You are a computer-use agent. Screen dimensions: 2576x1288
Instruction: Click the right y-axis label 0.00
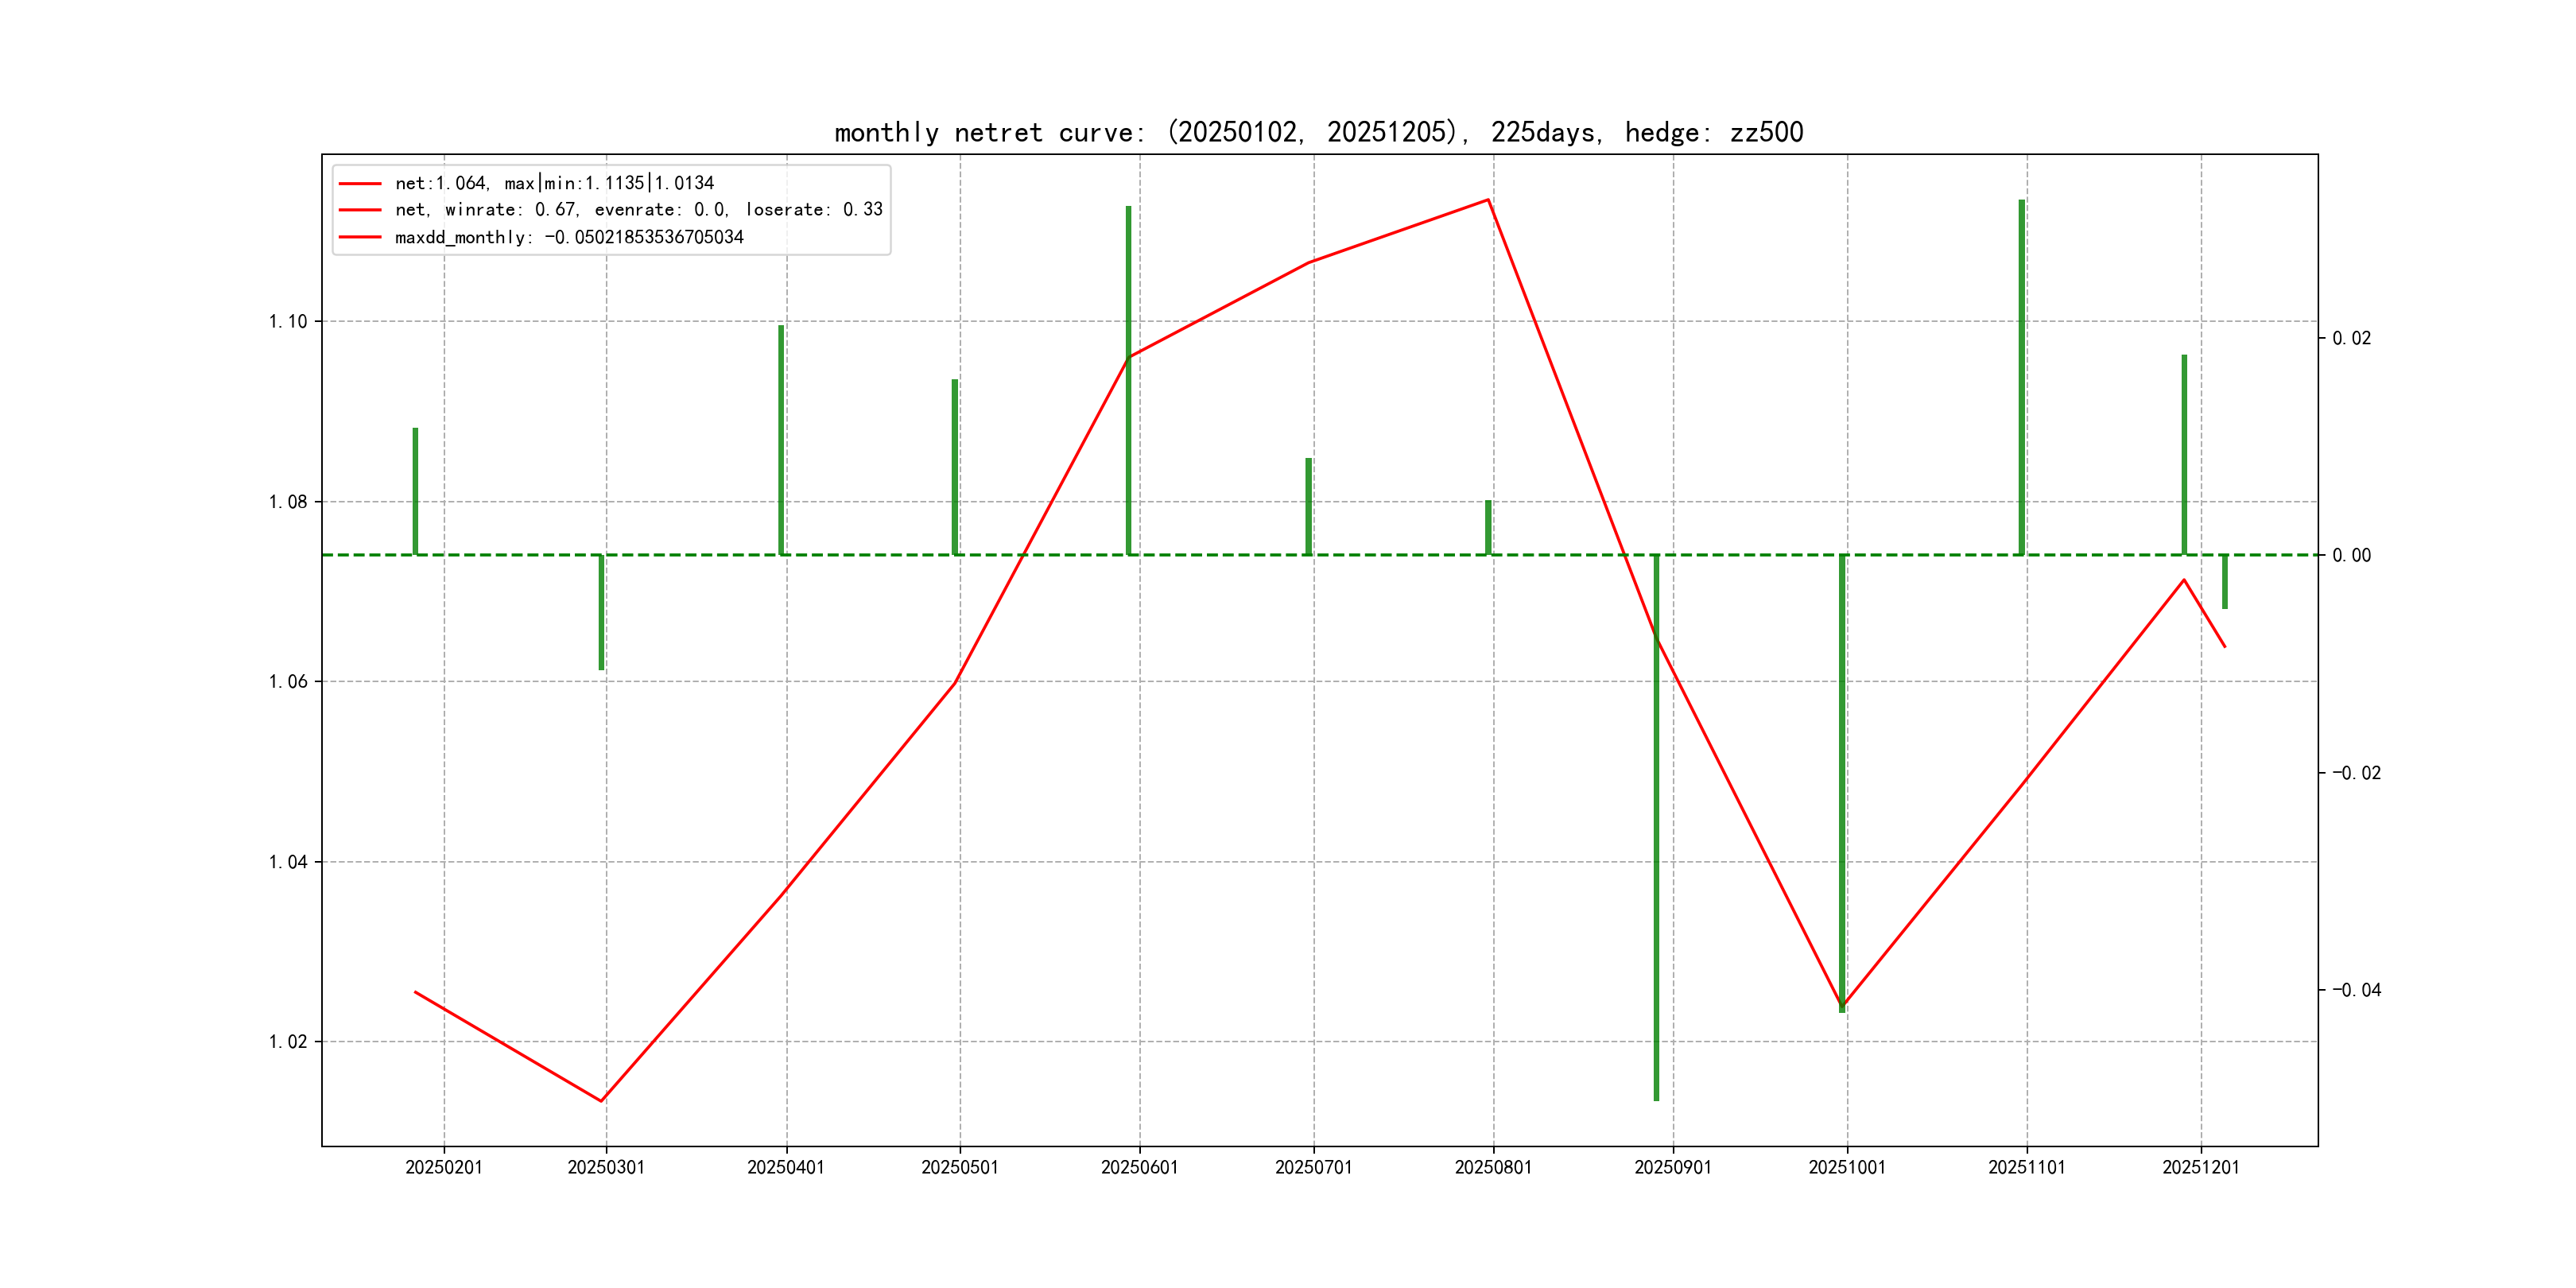tap(2351, 555)
